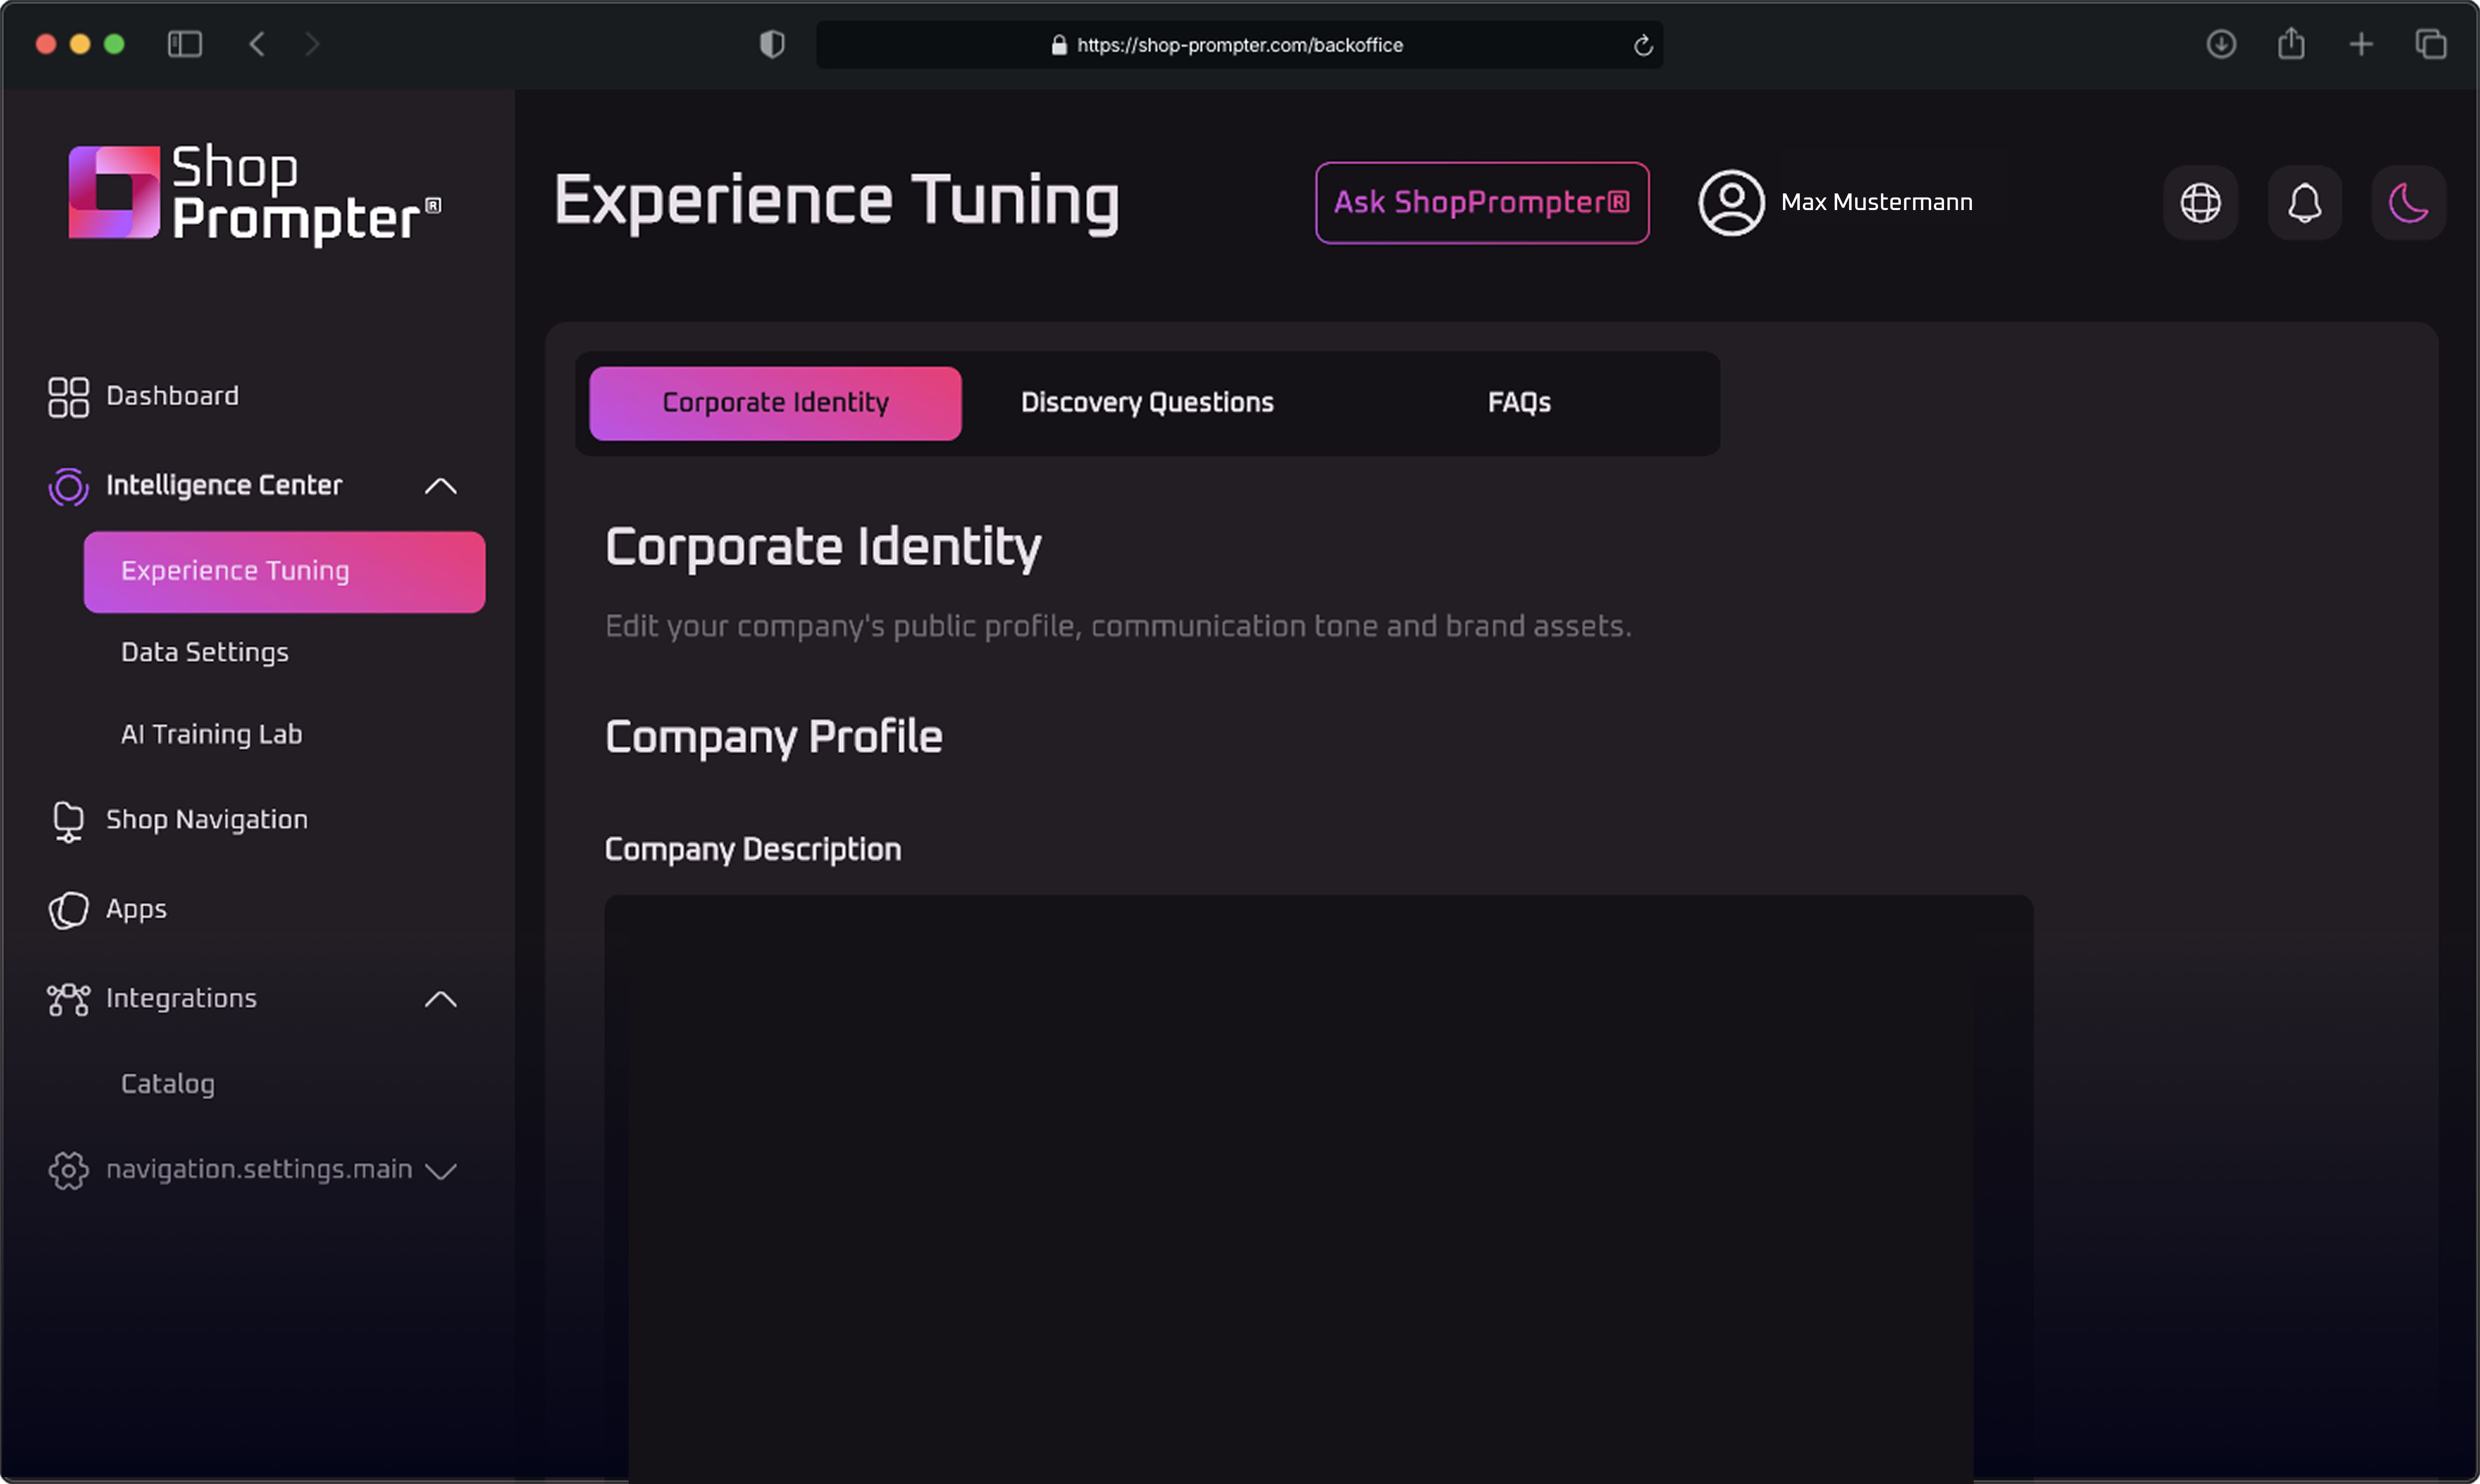Switch to Discovery Questions tab
The height and width of the screenshot is (1484, 2480).
pyautogui.click(x=1147, y=403)
